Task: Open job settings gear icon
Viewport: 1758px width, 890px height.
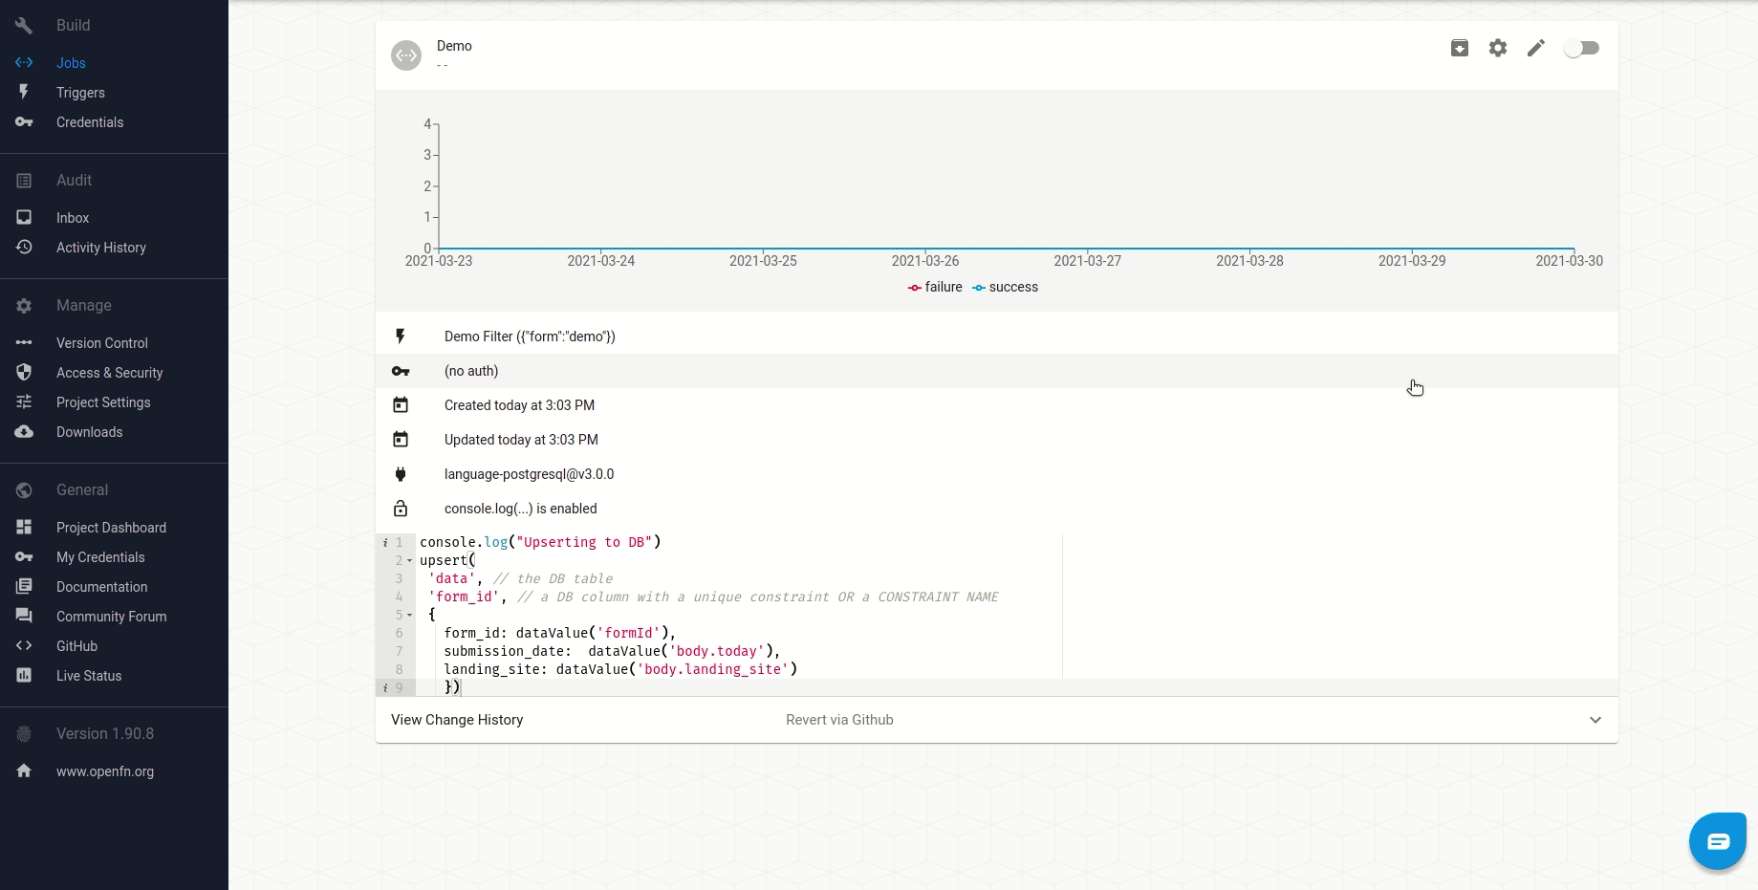Action: pyautogui.click(x=1498, y=48)
